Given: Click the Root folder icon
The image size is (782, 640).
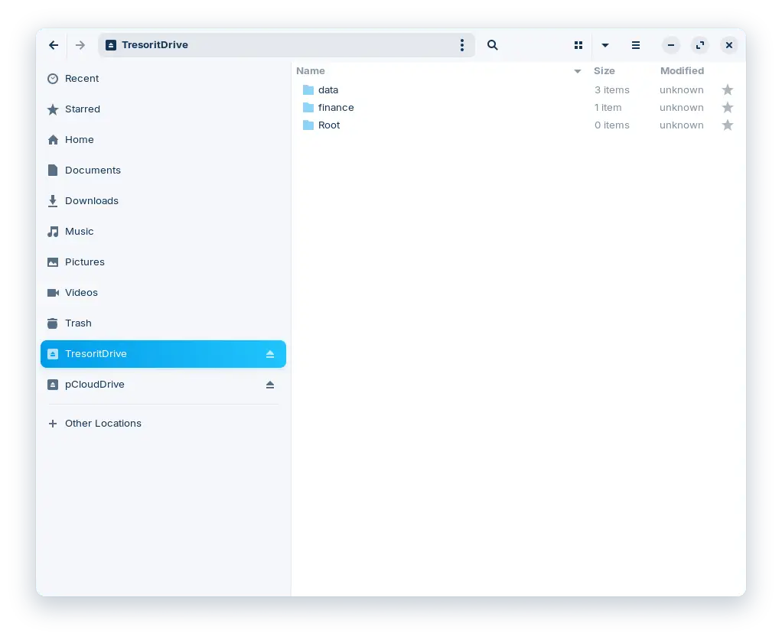Looking at the screenshot, I should 308,125.
